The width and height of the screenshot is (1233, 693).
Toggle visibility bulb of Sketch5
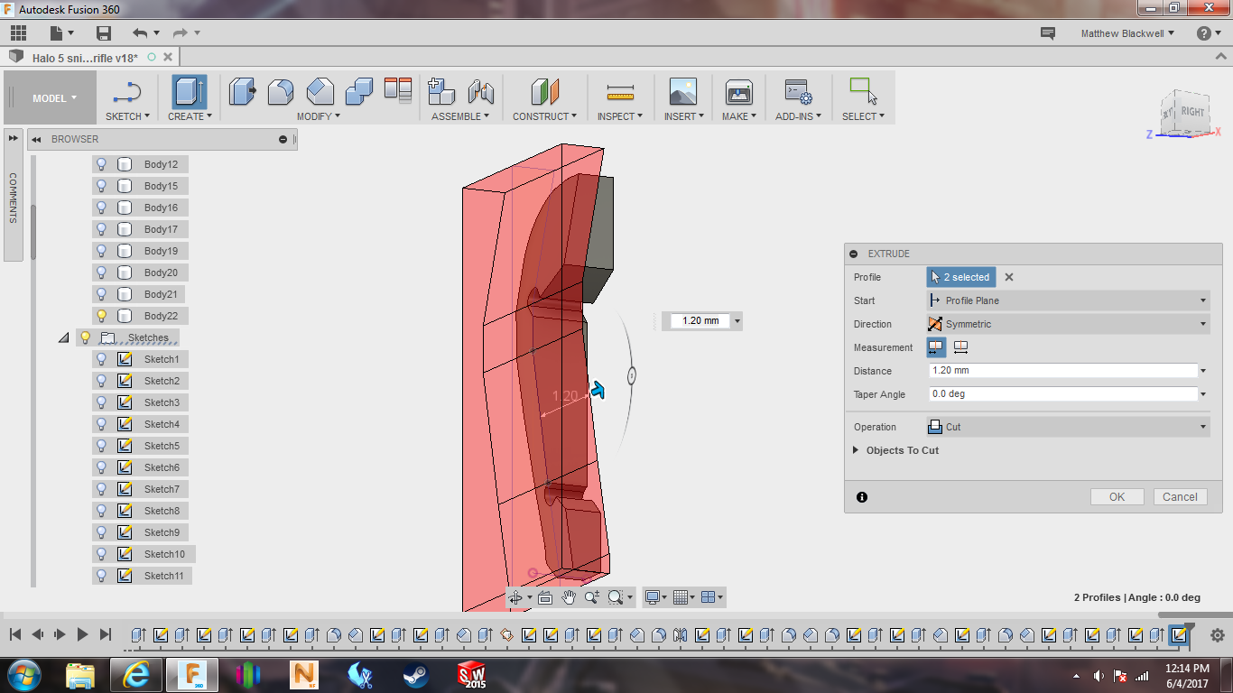point(102,446)
